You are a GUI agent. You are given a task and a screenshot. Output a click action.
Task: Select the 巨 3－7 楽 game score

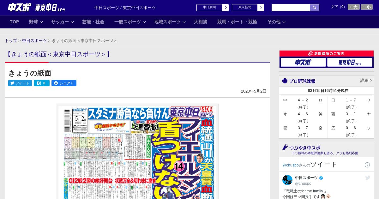pyautogui.click(x=303, y=131)
